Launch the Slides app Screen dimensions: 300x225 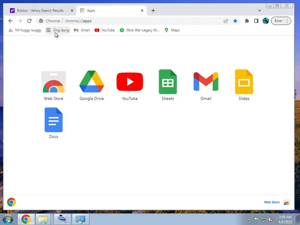244,82
